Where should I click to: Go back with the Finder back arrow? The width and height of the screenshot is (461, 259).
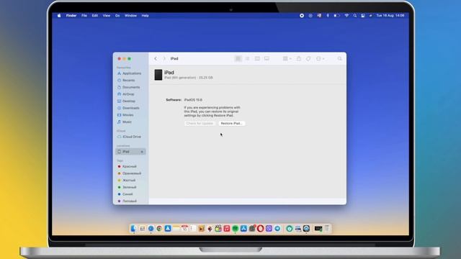[156, 59]
